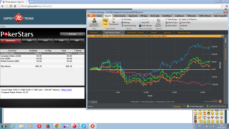Open Hand Importing option
The image size is (229, 129).
129,26
